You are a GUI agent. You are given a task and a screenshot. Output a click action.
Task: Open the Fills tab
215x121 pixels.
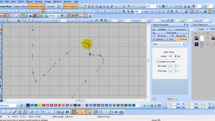coord(170,39)
